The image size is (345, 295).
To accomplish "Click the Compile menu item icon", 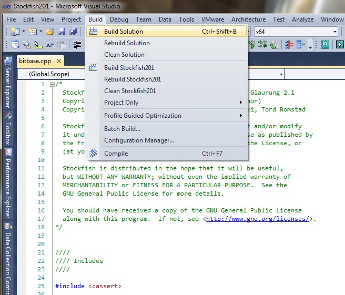I will pos(93,154).
